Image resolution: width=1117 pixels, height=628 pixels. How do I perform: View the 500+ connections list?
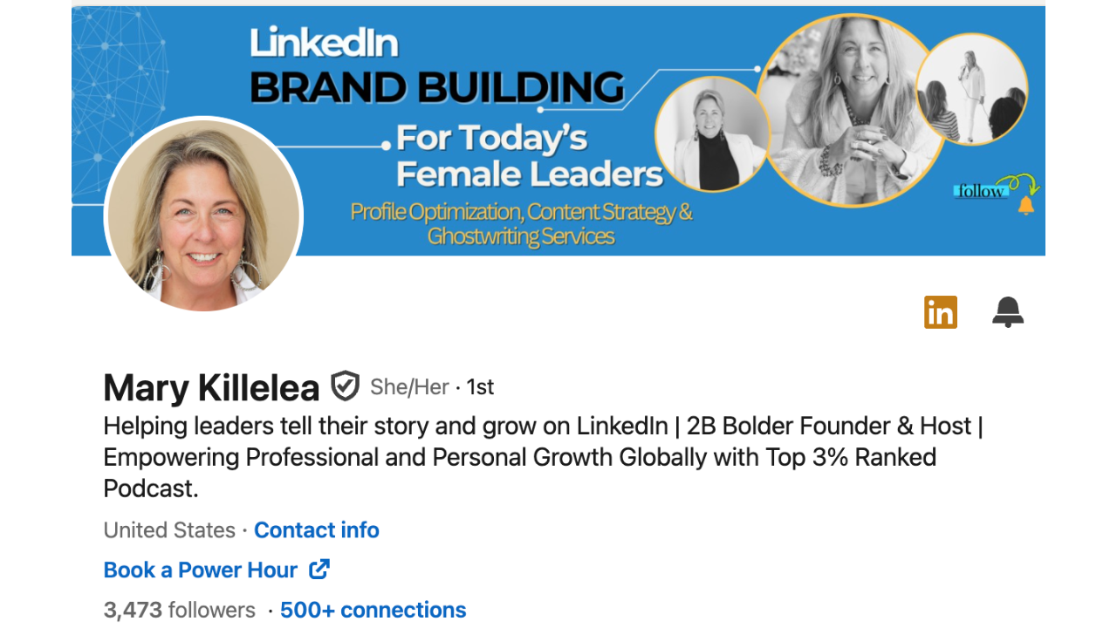[373, 610]
